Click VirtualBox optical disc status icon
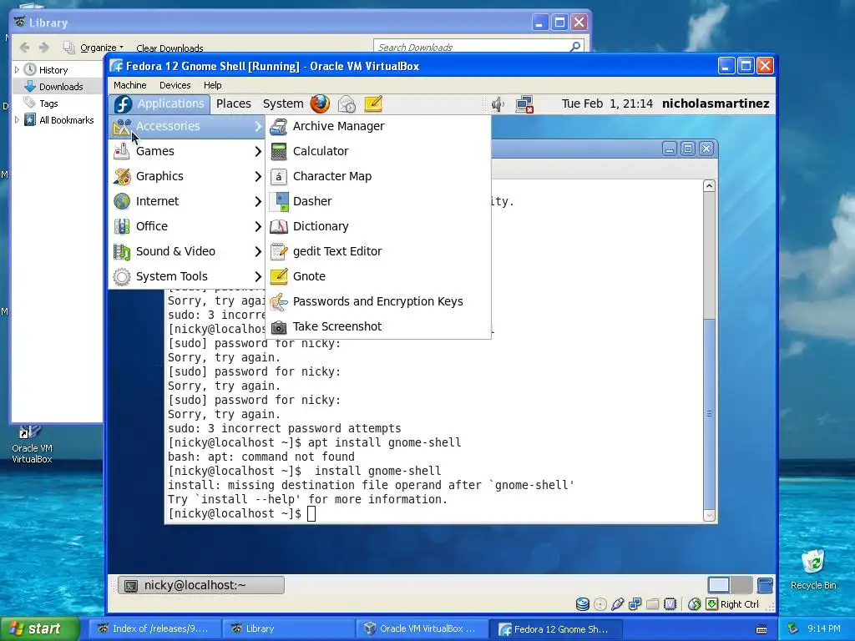This screenshot has height=641, width=855. pos(600,604)
